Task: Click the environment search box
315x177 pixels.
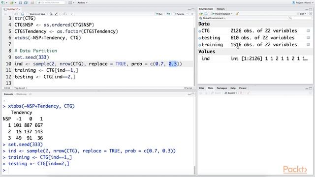Action: (x=300, y=18)
